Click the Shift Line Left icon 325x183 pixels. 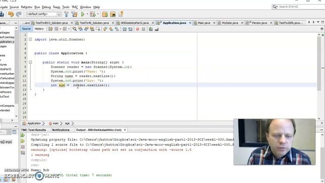124,29
